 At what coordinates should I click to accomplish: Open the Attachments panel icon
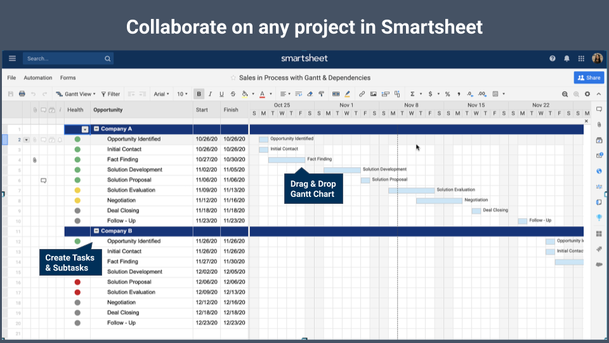pos(599,125)
